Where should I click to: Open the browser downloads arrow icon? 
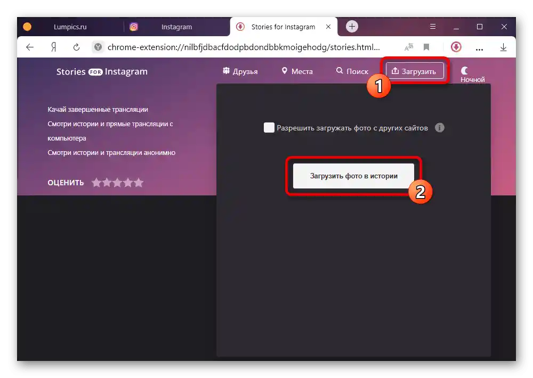coord(504,47)
